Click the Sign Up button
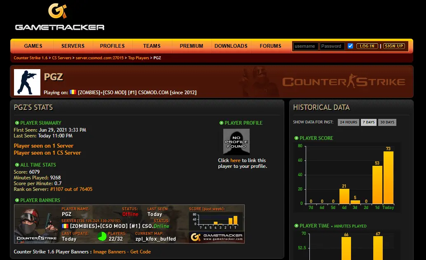Image resolution: width=426 pixels, height=260 pixels. tap(394, 46)
